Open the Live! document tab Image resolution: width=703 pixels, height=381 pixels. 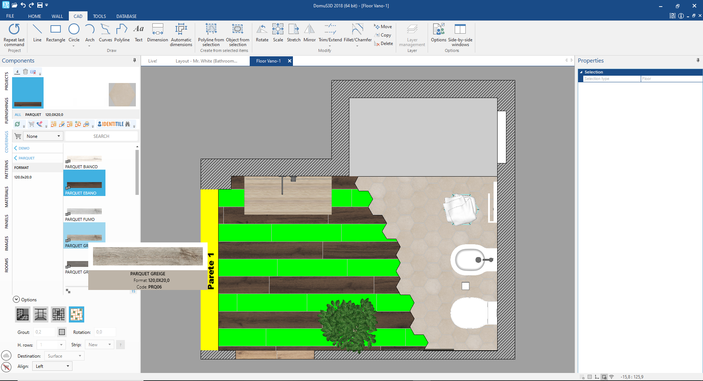(153, 61)
